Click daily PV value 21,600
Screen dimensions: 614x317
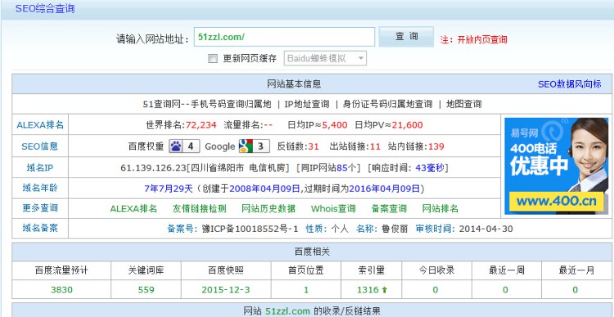(x=407, y=125)
